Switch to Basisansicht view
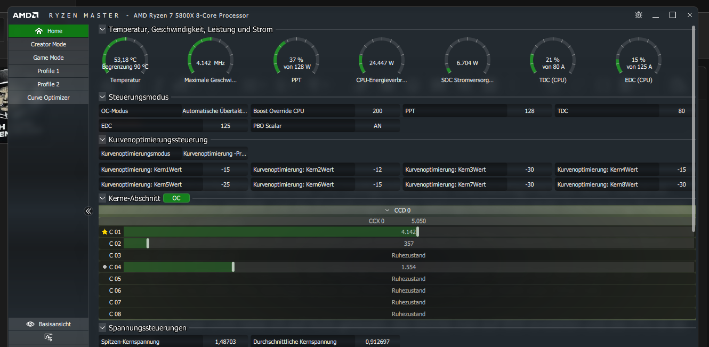The height and width of the screenshot is (347, 709). pos(49,324)
